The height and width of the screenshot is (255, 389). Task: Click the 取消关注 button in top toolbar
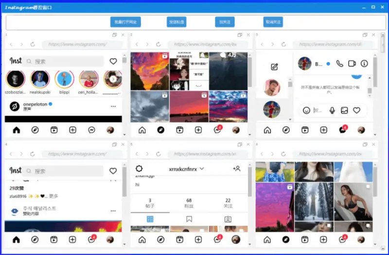click(x=273, y=22)
